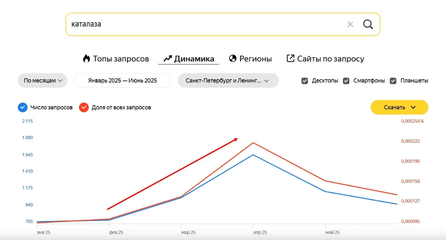Disable the Планшеты checkbox

(x=393, y=81)
